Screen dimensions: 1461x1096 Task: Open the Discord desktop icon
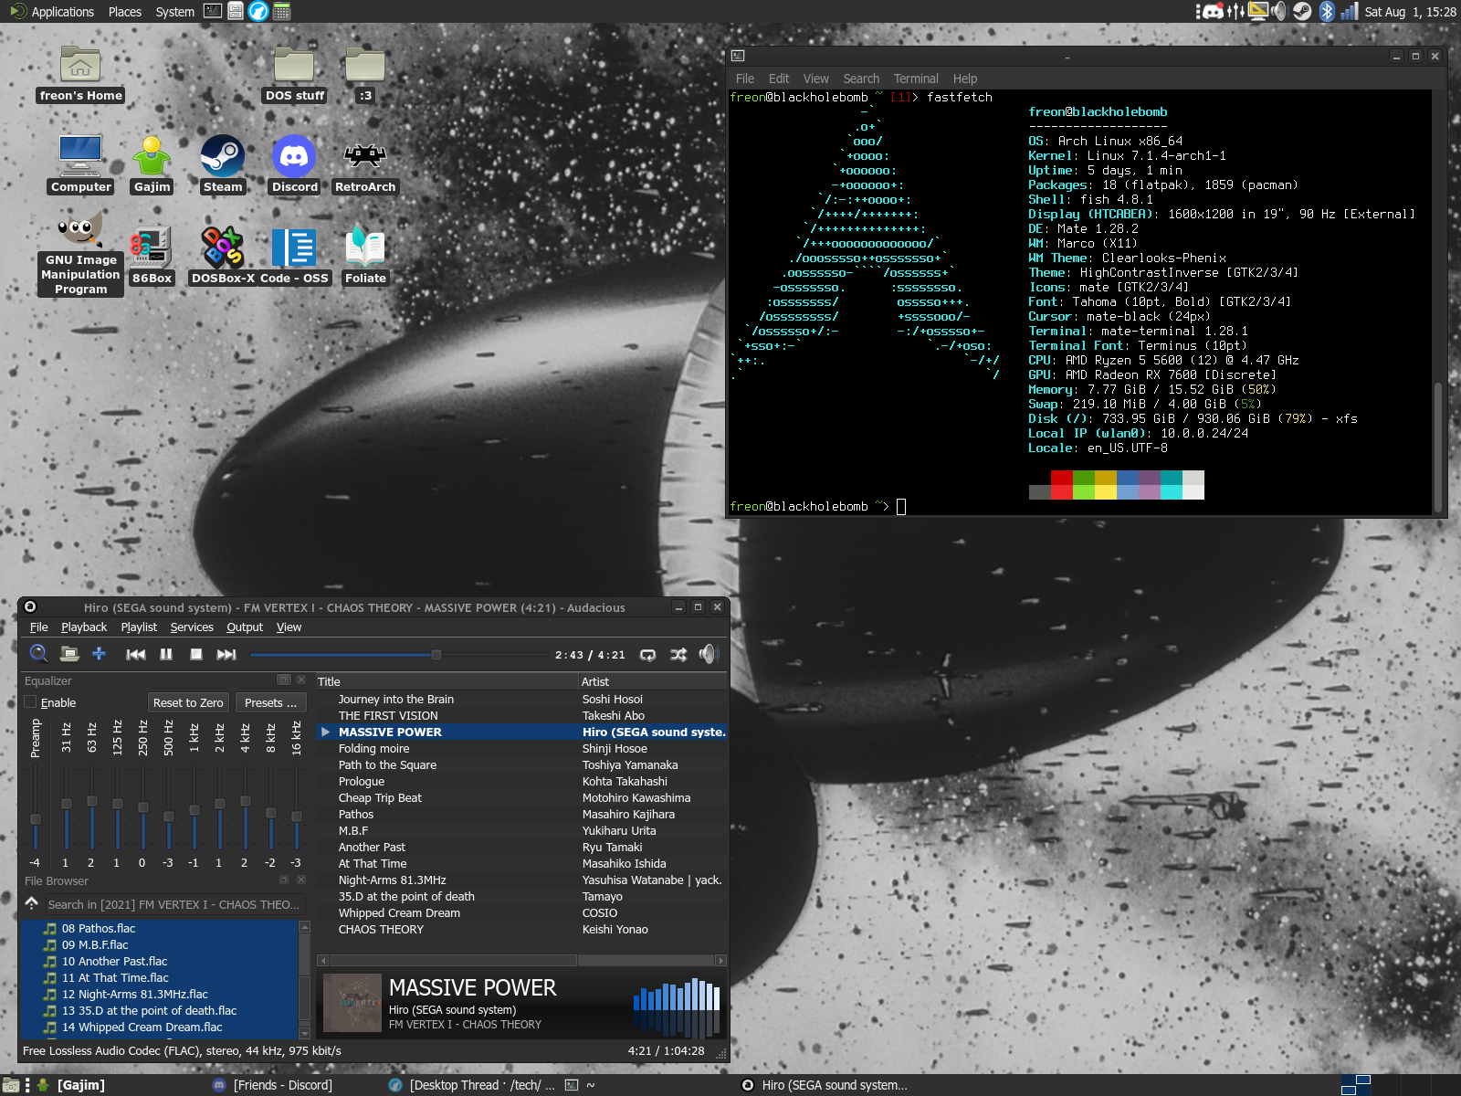click(x=294, y=164)
